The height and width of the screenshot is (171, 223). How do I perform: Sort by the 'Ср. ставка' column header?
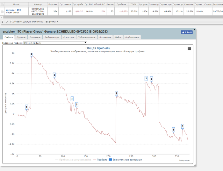point(65,4)
